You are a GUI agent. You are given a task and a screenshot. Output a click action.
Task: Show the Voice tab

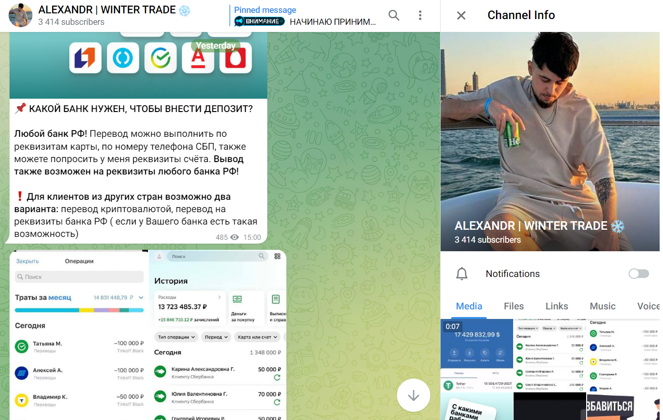point(648,306)
